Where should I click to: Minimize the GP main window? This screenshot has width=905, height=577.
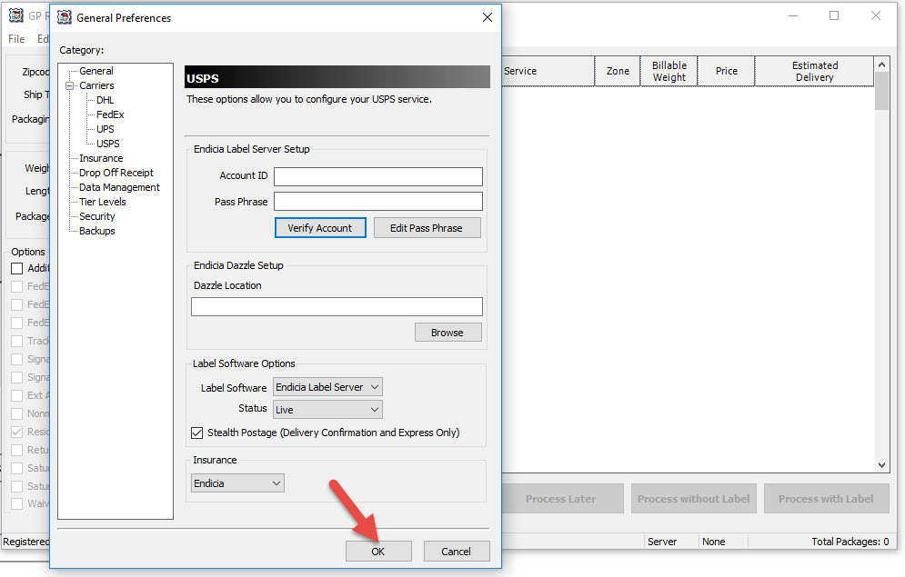pos(793,15)
